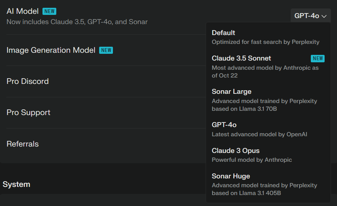Image resolution: width=337 pixels, height=206 pixels.
Task: Click the NEW badge beside Image Generation Model
Action: 106,50
